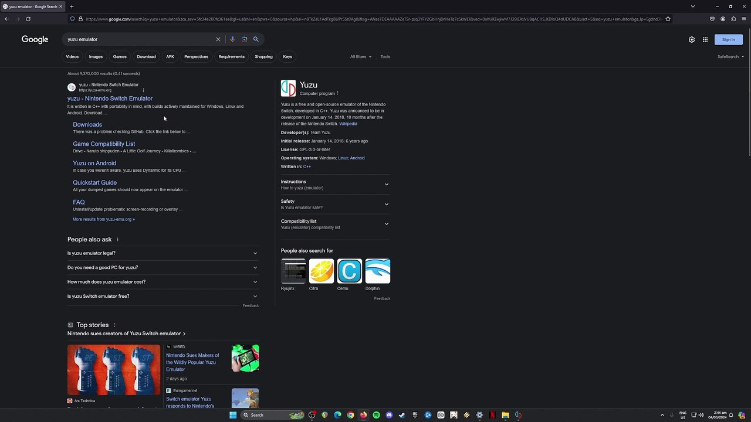Expand the Compatibility list section
The height and width of the screenshot is (422, 751).
point(335,224)
